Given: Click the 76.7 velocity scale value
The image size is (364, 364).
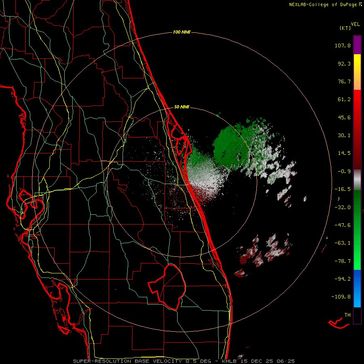Looking at the screenshot, I should point(344,81).
